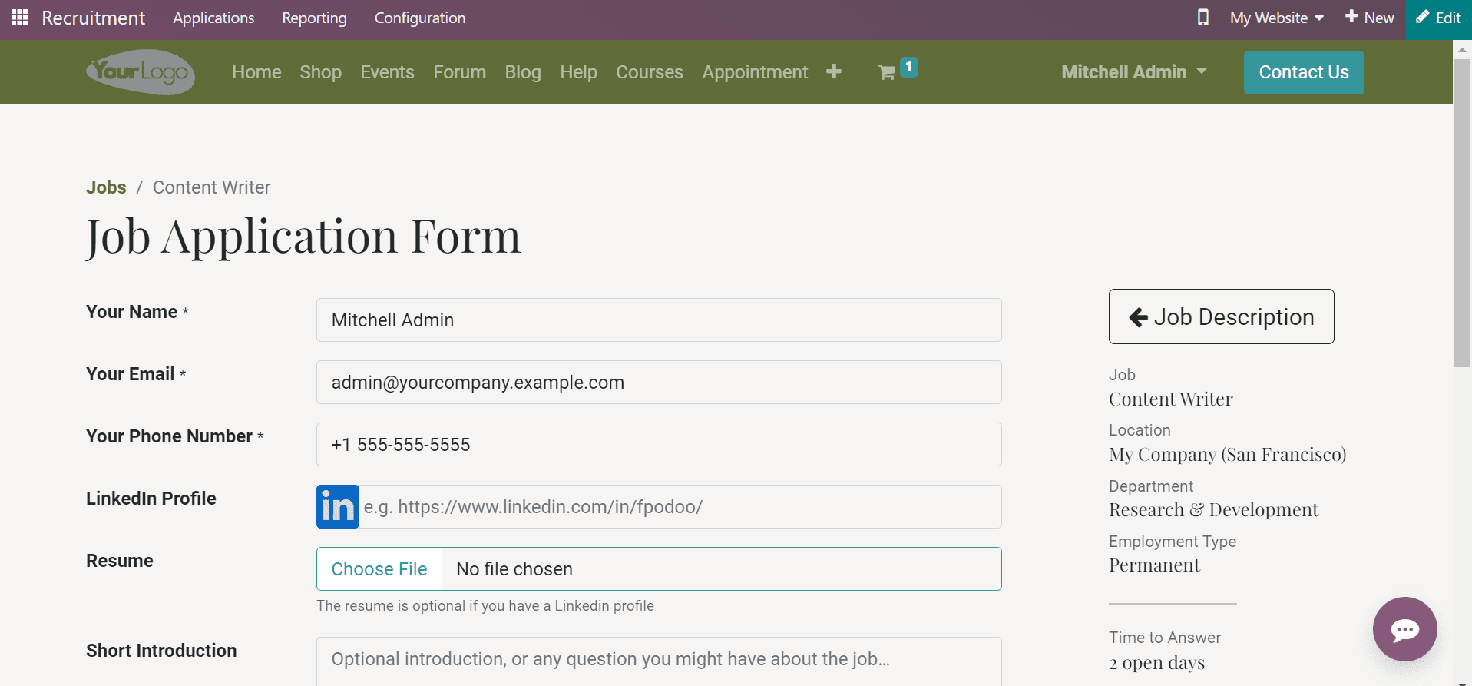Open the Configuration menu
Screen dimensions: 1472x686
pyautogui.click(x=419, y=18)
